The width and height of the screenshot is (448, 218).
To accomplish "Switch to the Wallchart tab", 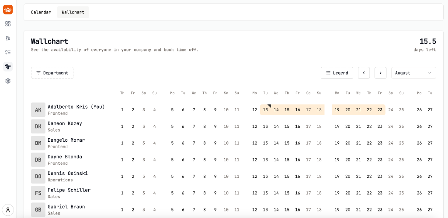I will pyautogui.click(x=73, y=12).
